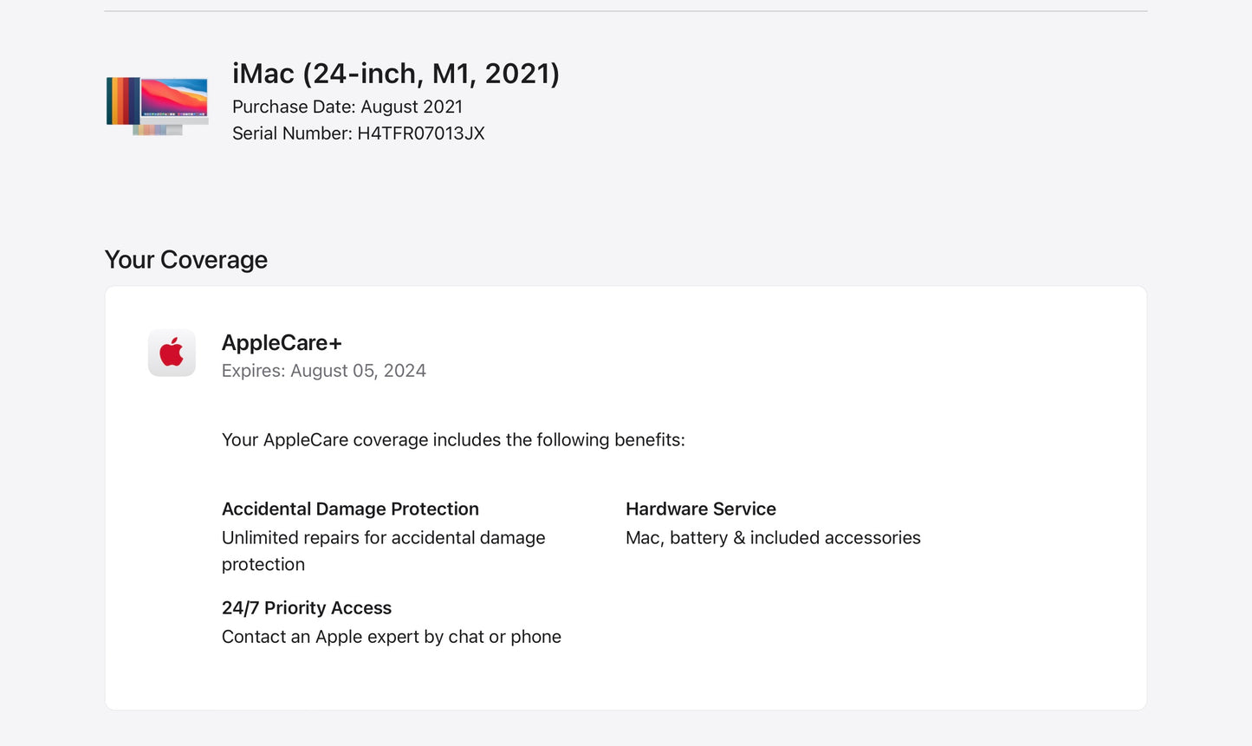1252x746 pixels.
Task: Click Contact an Apple expert description
Action: point(391,637)
